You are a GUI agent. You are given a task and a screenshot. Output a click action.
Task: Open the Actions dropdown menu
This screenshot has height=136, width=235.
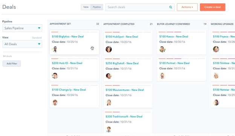point(187,7)
